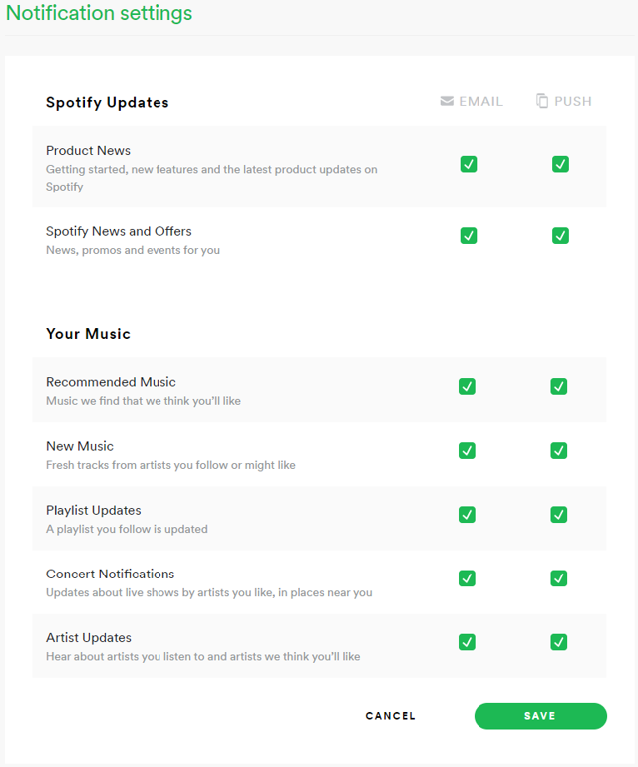Turn off Recommended Music email checkbox
The width and height of the screenshot is (638, 767).
[467, 386]
